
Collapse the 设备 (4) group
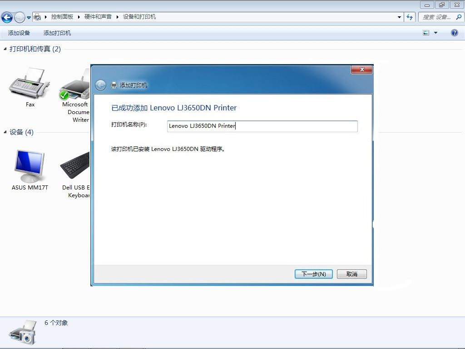pos(5,132)
